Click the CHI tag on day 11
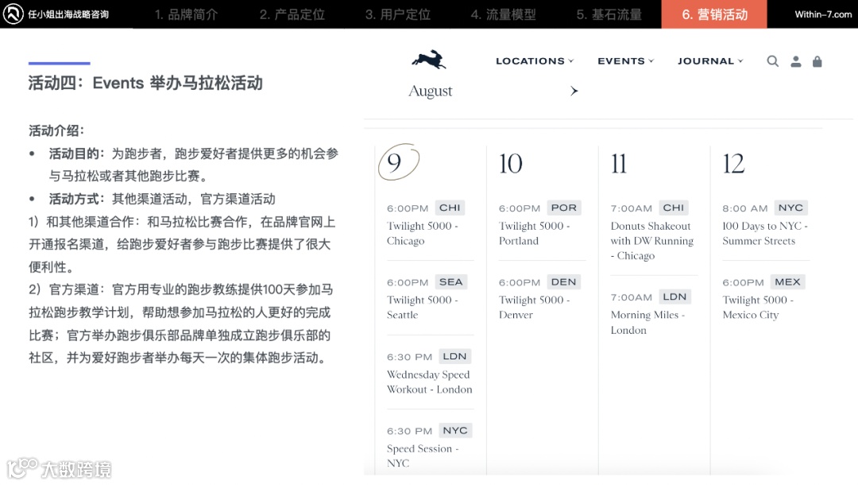 673,208
